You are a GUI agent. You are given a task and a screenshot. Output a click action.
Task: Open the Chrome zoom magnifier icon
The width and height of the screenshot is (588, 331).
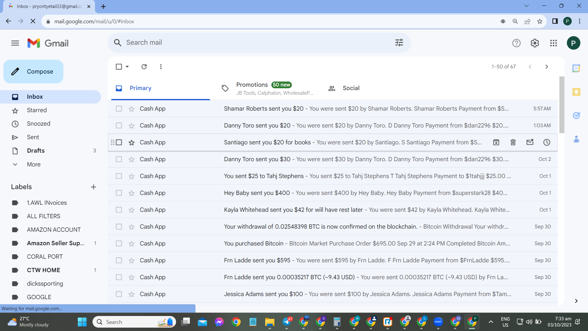pos(515,21)
